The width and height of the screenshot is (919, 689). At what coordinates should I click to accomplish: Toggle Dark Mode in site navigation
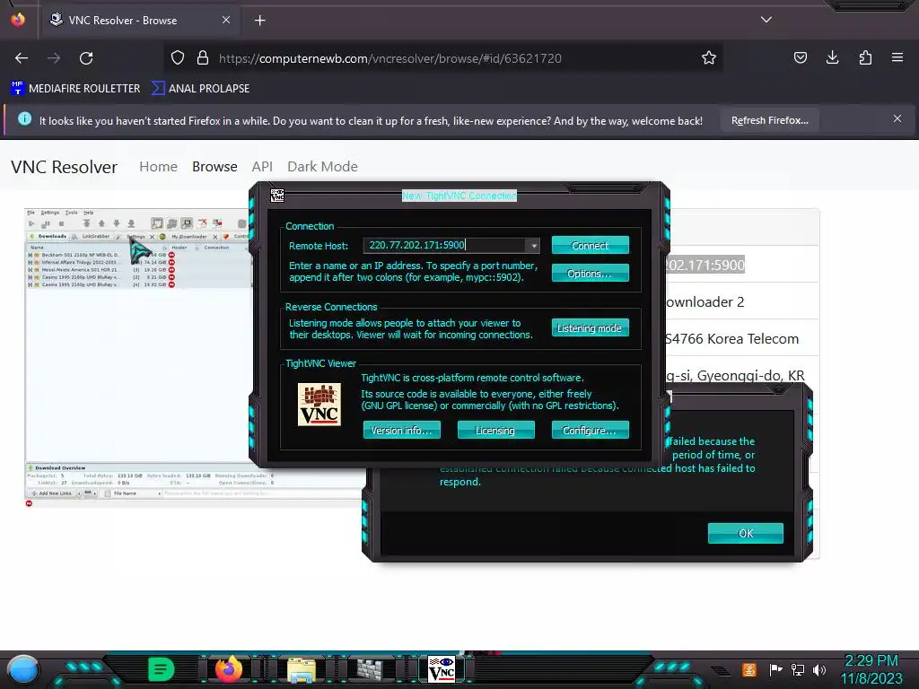pos(322,167)
